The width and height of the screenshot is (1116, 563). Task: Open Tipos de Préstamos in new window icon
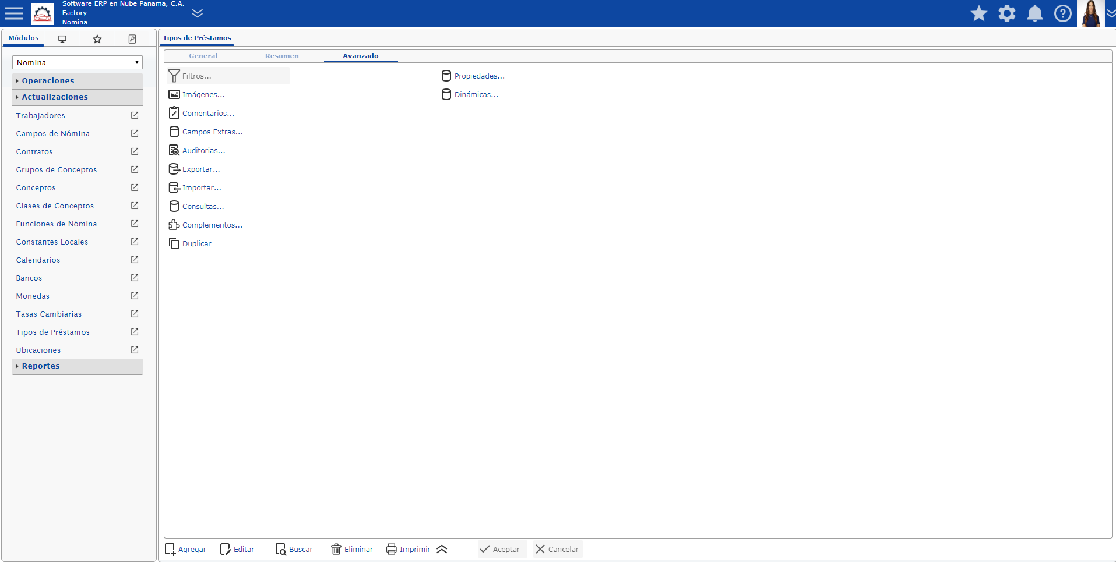pos(135,332)
